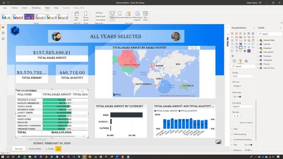
Task: Open the Filters pane from ribbon
Action: pos(112,16)
